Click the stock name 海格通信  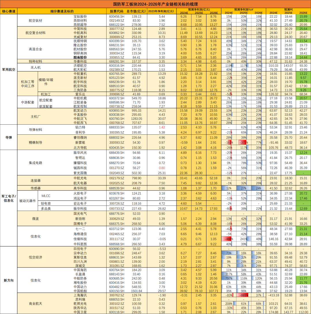point(80,234)
